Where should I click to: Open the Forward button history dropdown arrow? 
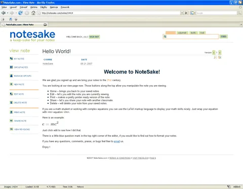click(x=16, y=13)
